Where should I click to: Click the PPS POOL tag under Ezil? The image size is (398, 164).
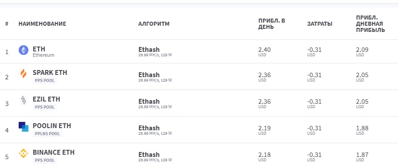[x=45, y=107]
